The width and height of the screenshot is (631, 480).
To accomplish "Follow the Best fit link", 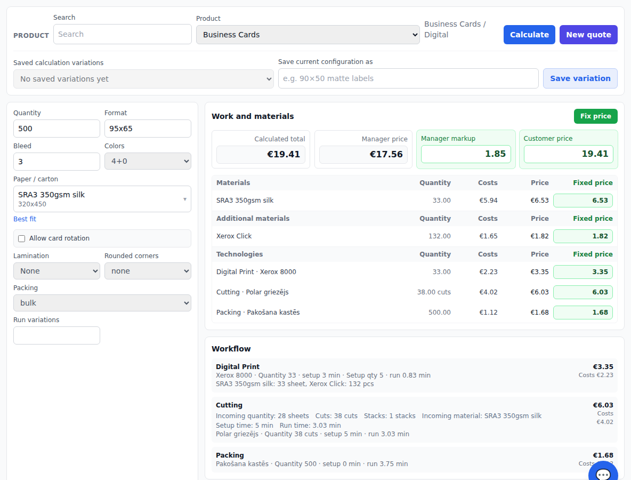I will tap(25, 219).
